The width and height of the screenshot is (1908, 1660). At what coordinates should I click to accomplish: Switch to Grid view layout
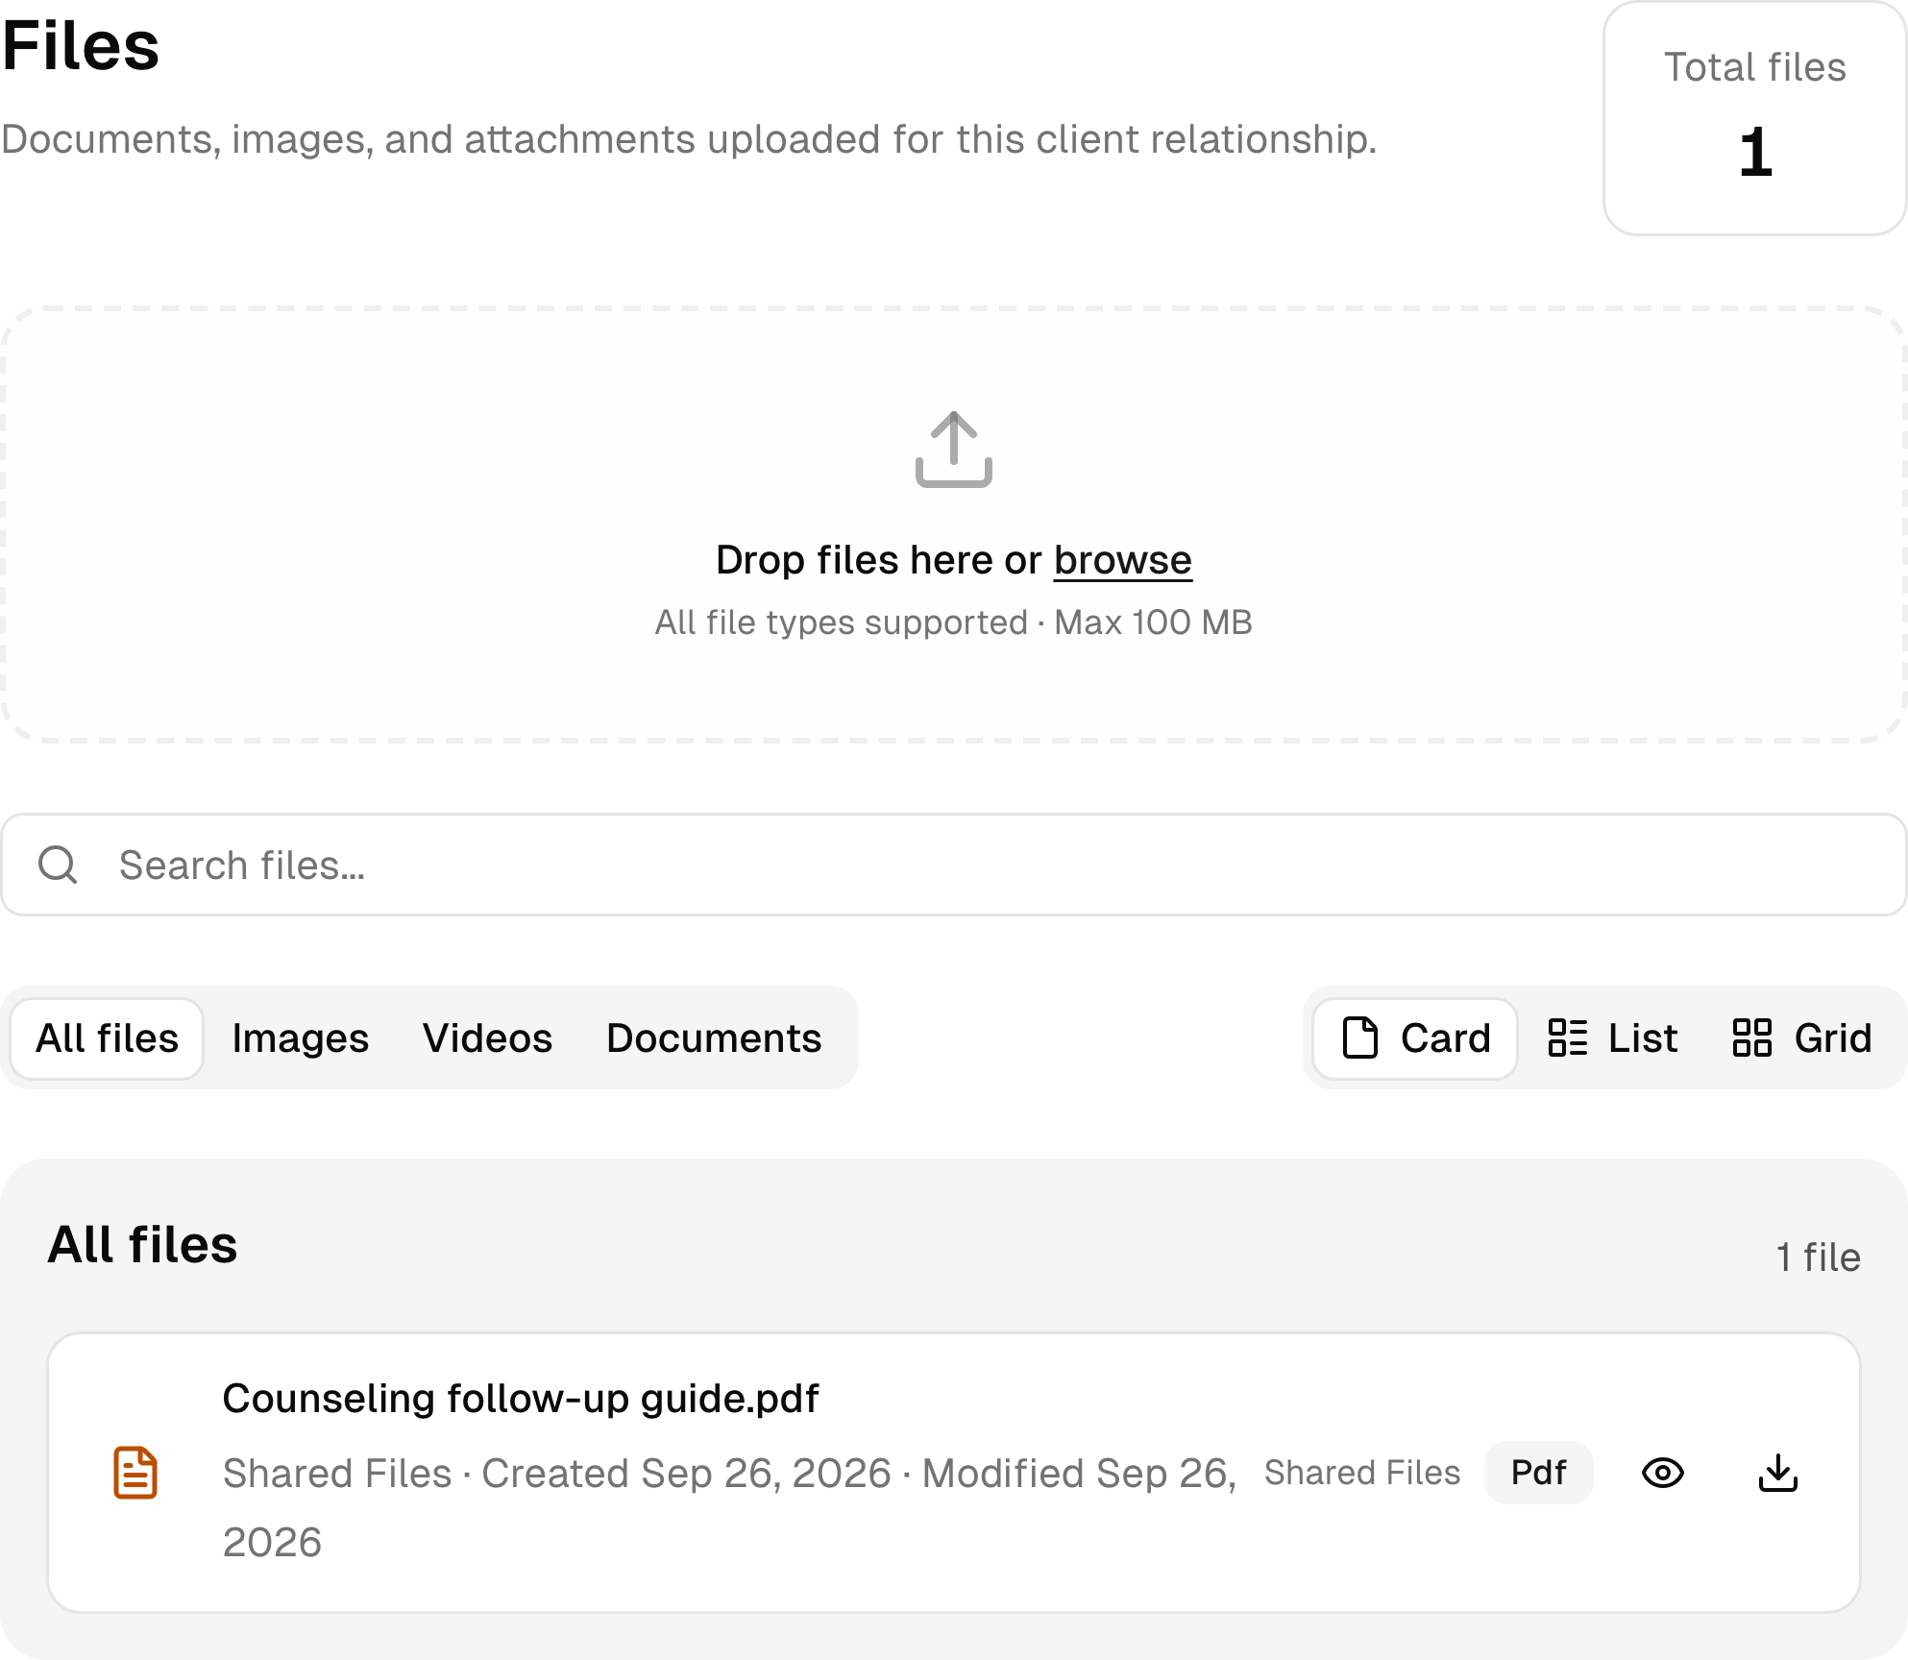point(1802,1038)
